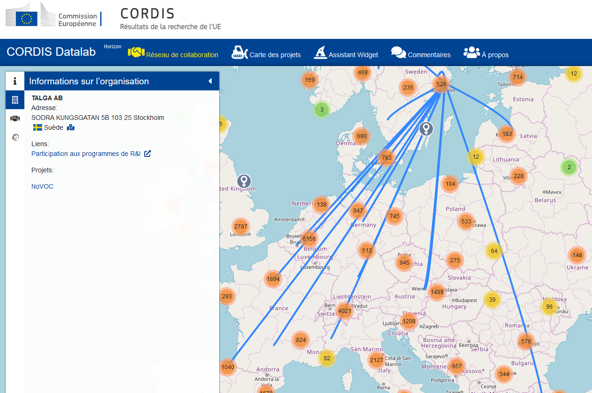This screenshot has width=592, height=393.
Task: Select the organisation building icon tab
Action: coord(15,100)
